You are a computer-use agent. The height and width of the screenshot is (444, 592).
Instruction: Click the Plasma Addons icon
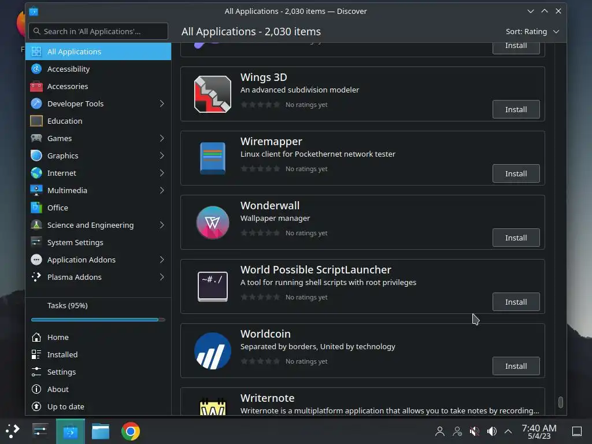(36, 277)
